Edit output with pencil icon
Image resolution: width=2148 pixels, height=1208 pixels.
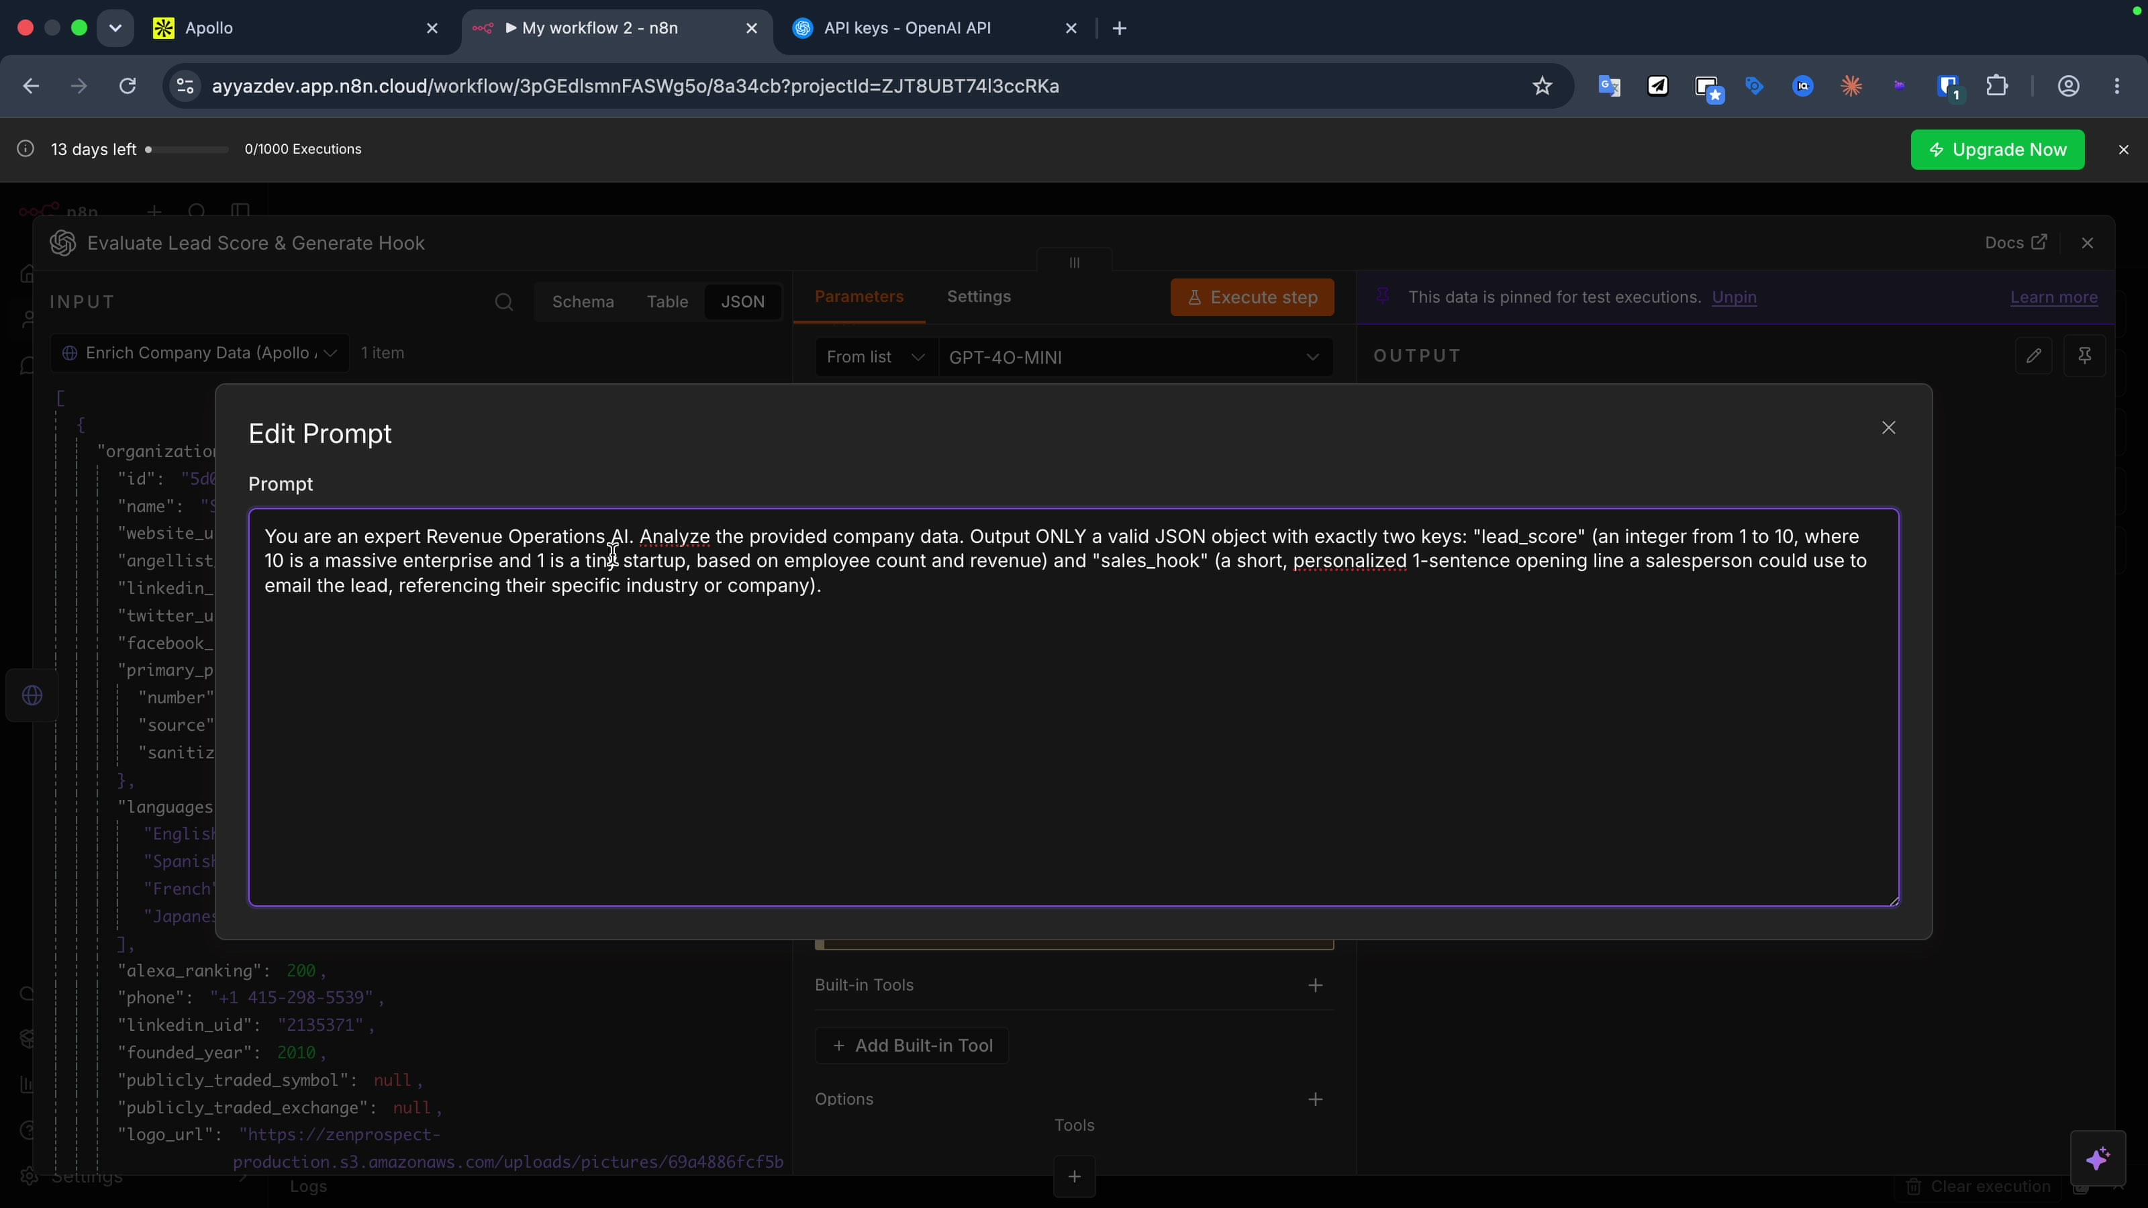coord(2034,356)
